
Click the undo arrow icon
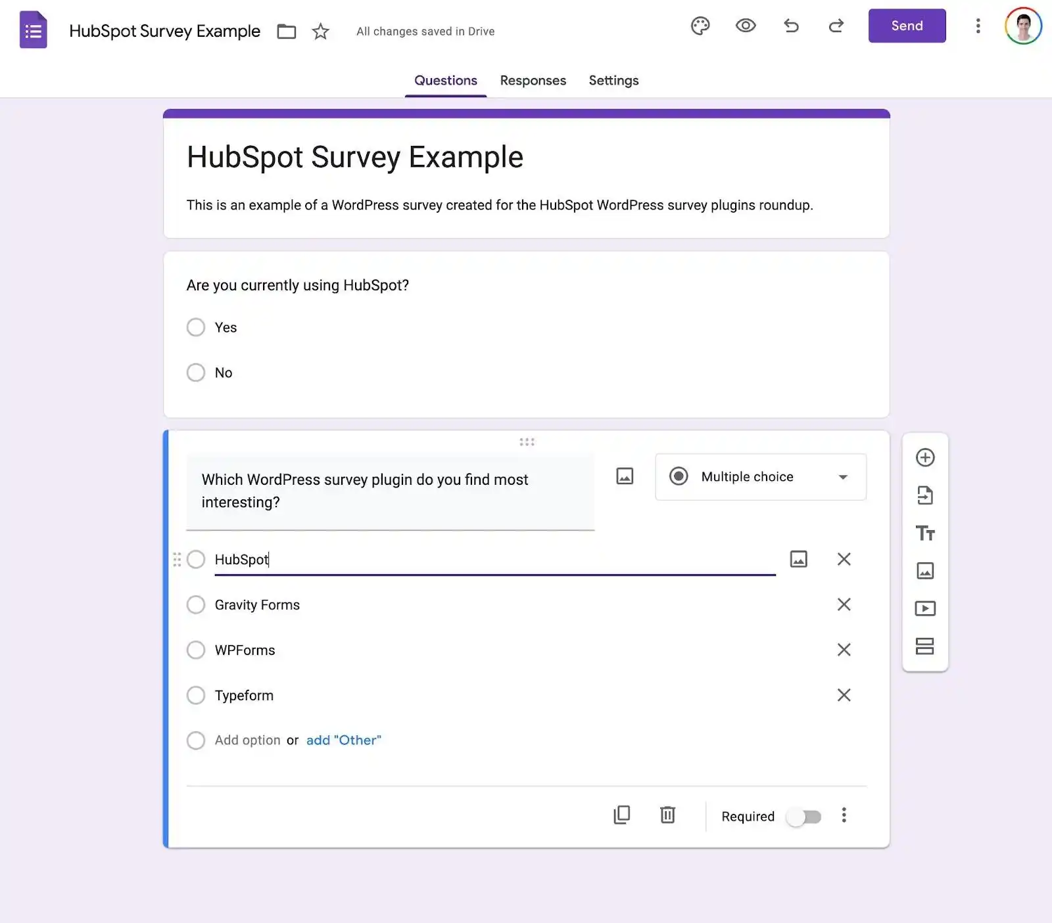click(791, 26)
